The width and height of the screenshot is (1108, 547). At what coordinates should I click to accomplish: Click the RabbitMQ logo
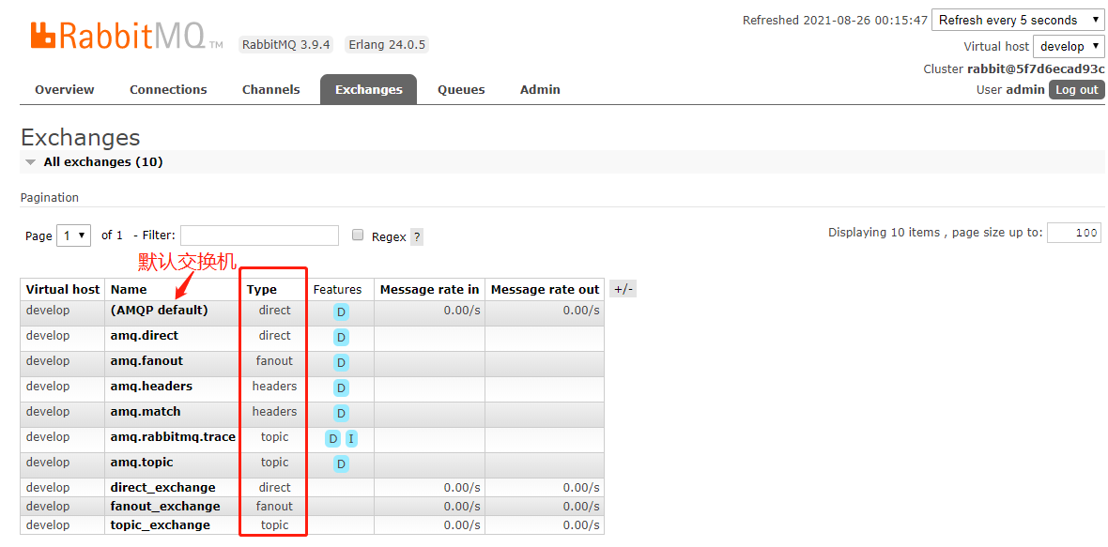(127, 36)
